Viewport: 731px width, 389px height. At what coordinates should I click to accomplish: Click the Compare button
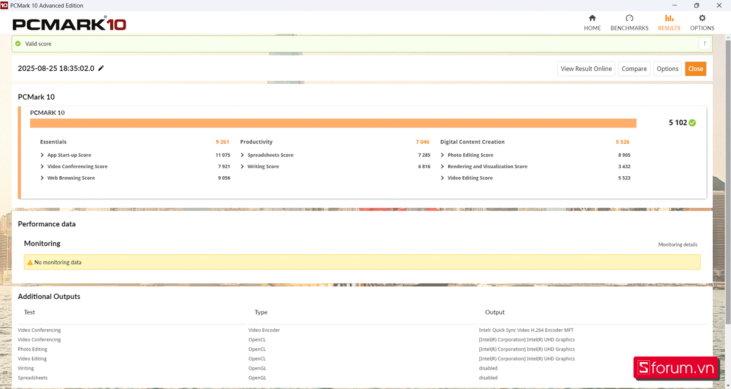pos(634,69)
